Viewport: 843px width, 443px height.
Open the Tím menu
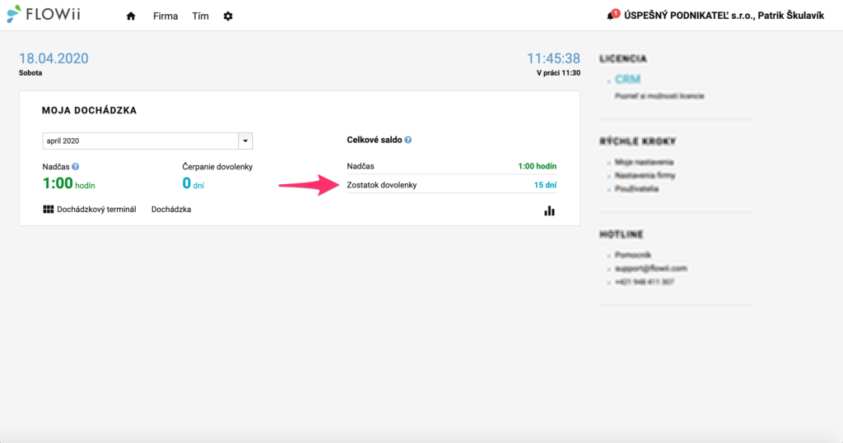pyautogui.click(x=200, y=16)
